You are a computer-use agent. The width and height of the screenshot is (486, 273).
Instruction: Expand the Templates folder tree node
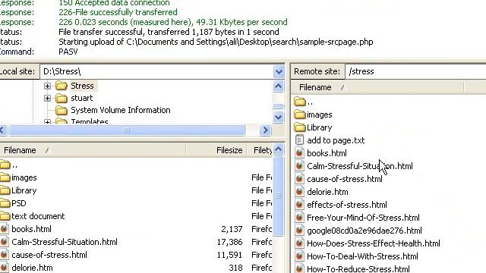point(47,122)
